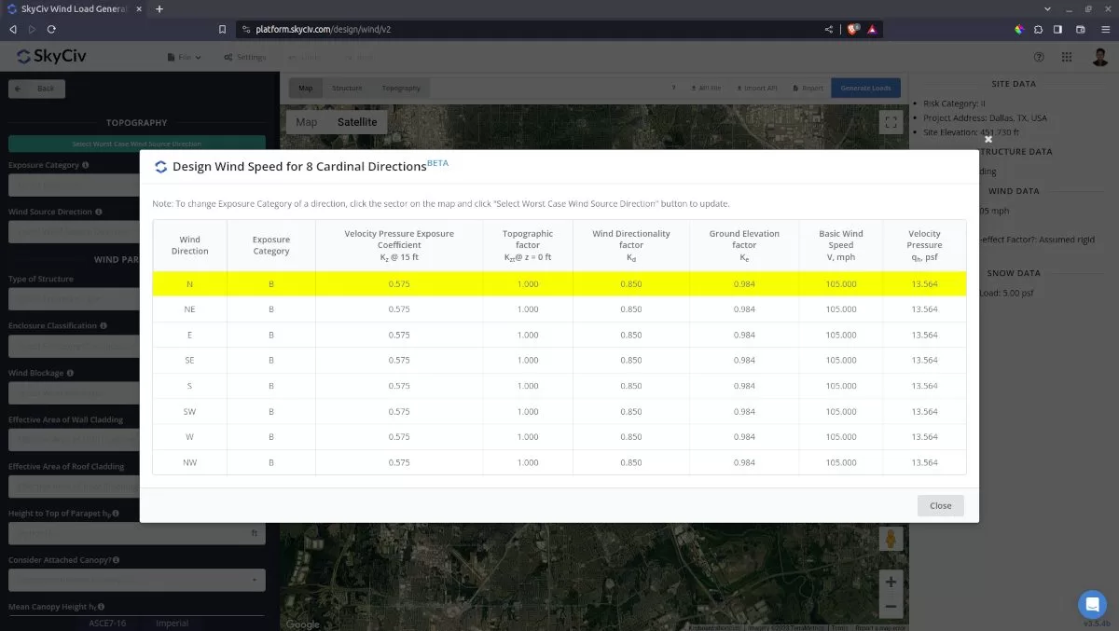Toggle fullscreen on the map
Image resolution: width=1119 pixels, height=631 pixels.
pos(891,121)
